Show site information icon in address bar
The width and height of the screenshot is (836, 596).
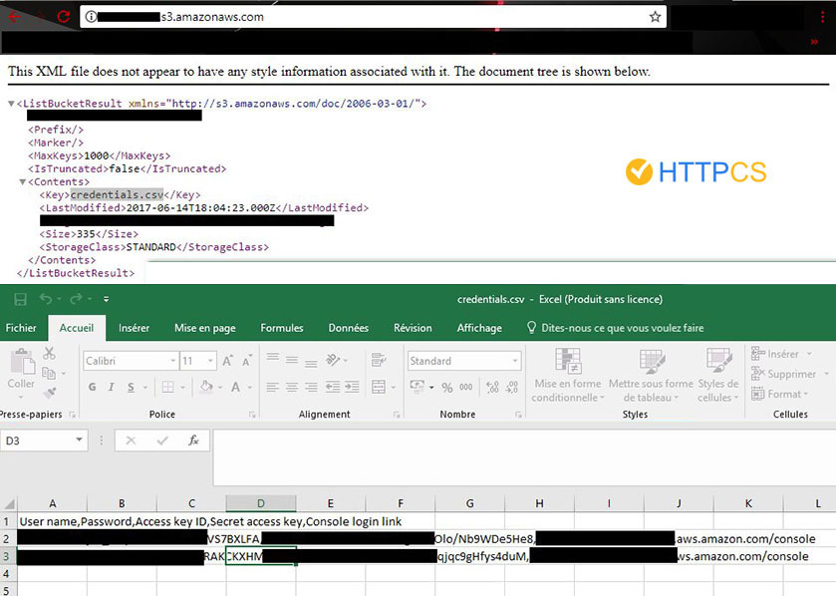[x=91, y=17]
